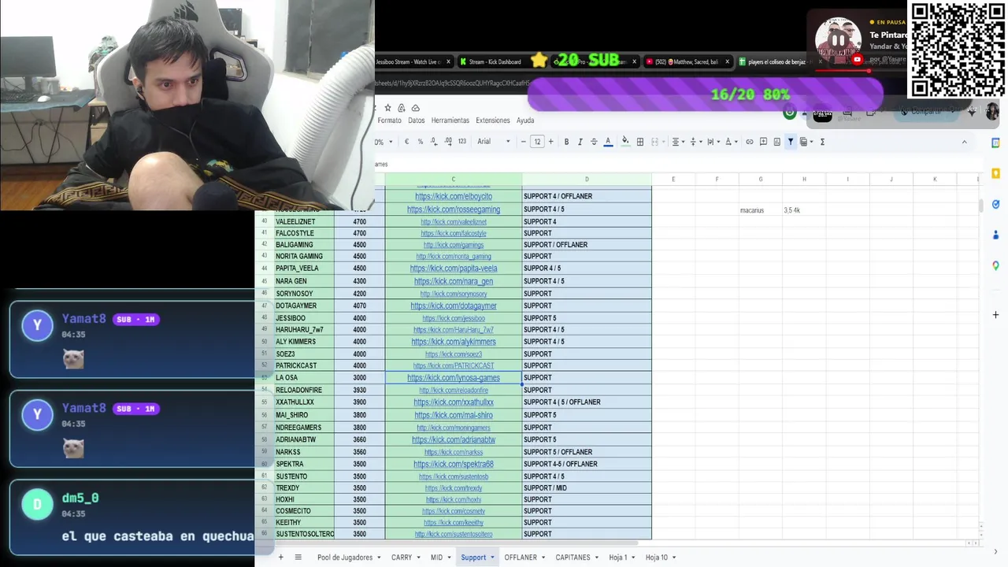Viewport: 1008px width, 567px height.
Task: Open the zoom percentage dropdown
Action: tap(384, 143)
